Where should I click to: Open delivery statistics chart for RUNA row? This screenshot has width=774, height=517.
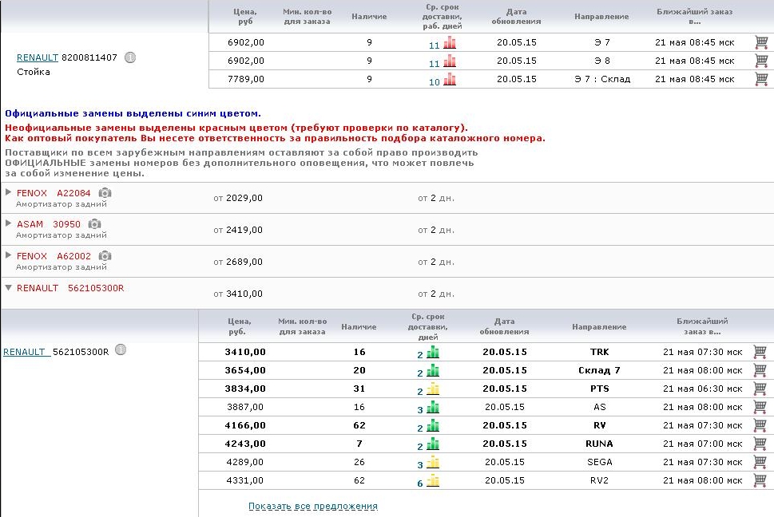pos(433,444)
